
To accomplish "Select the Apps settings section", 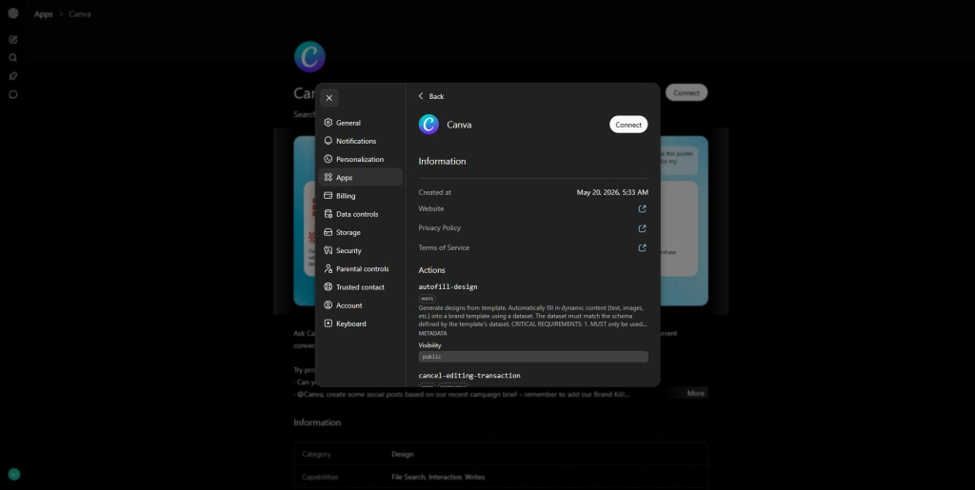I will point(360,177).
